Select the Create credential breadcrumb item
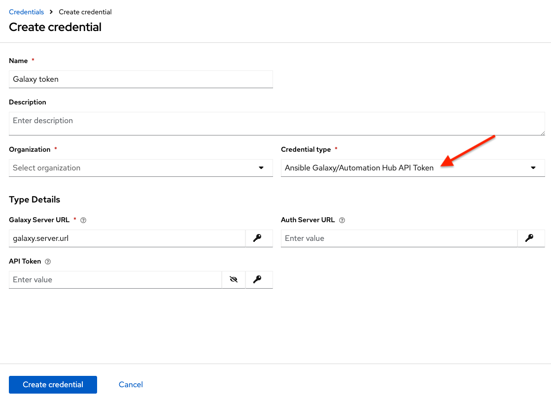Viewport: 551px width, 401px height. pyautogui.click(x=85, y=11)
